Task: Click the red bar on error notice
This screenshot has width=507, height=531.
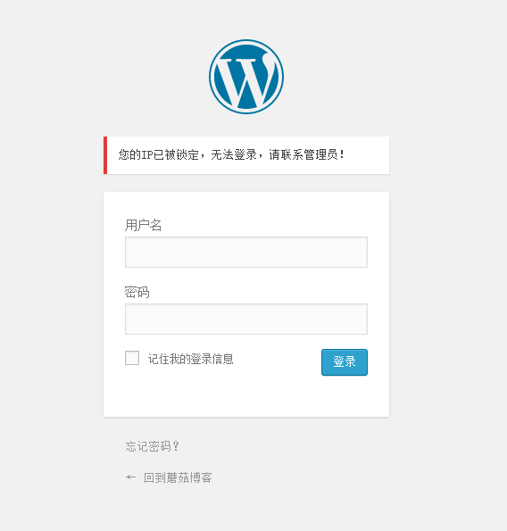Action: tap(105, 155)
